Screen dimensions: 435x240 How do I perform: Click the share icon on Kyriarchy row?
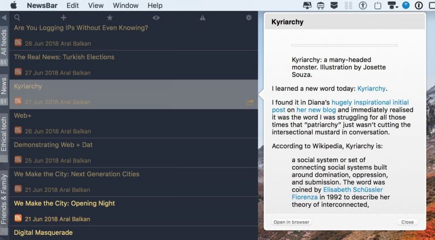250,102
